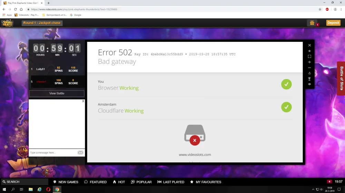Send chat message with the envelope icon
This screenshot has width=345, height=193.
click(x=80, y=152)
